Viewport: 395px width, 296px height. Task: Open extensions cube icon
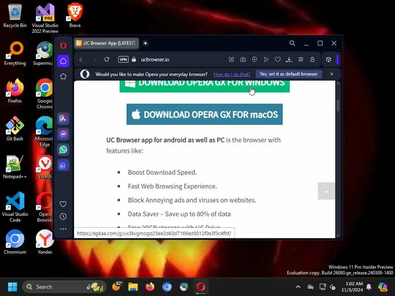coord(329,60)
